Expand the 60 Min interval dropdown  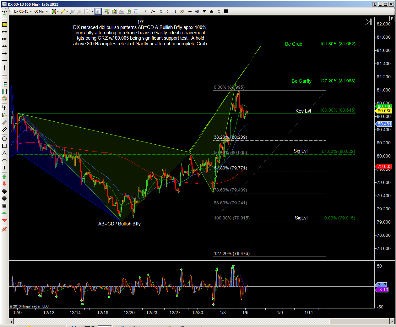tap(41, 11)
